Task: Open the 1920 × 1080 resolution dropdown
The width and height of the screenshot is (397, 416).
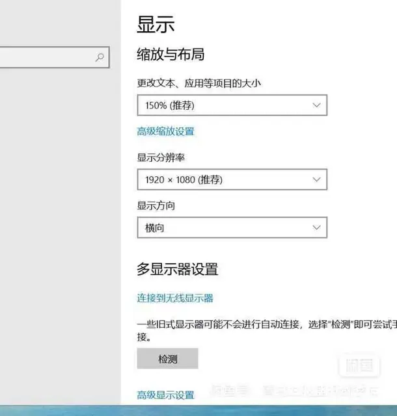Action: (232, 179)
